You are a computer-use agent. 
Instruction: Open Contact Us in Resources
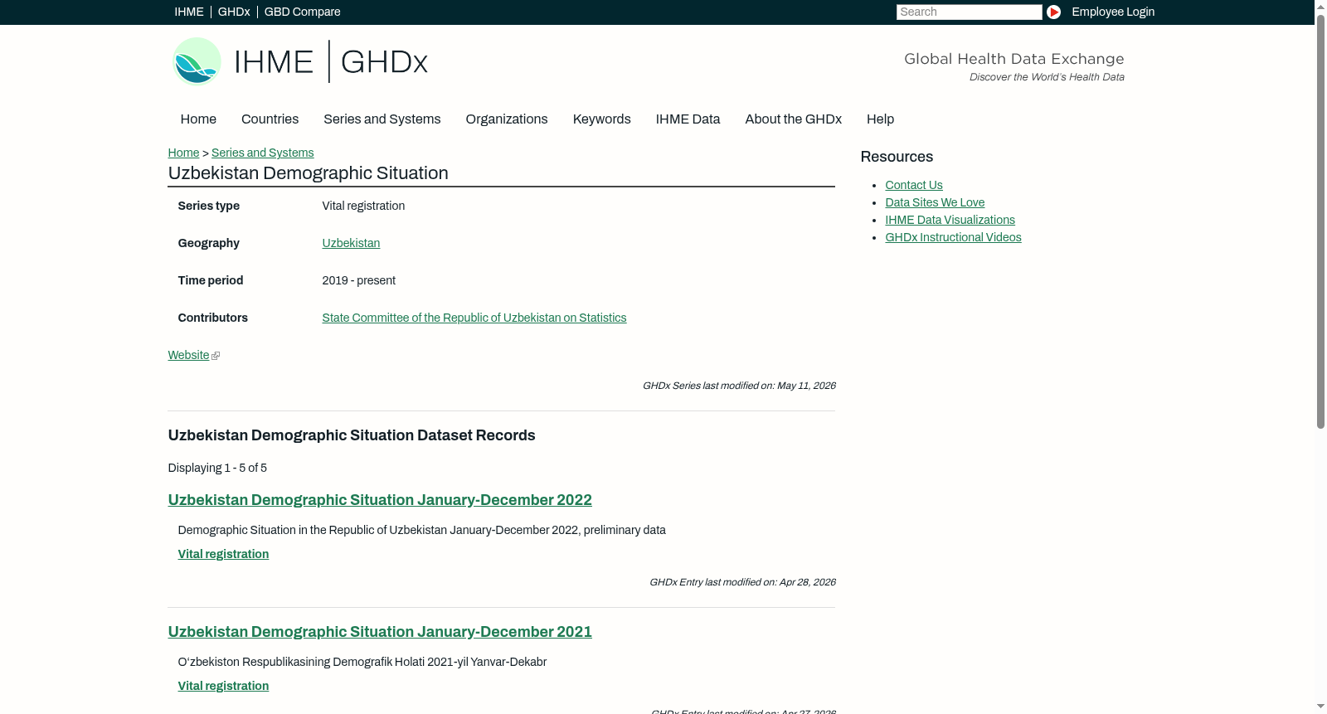pos(914,185)
